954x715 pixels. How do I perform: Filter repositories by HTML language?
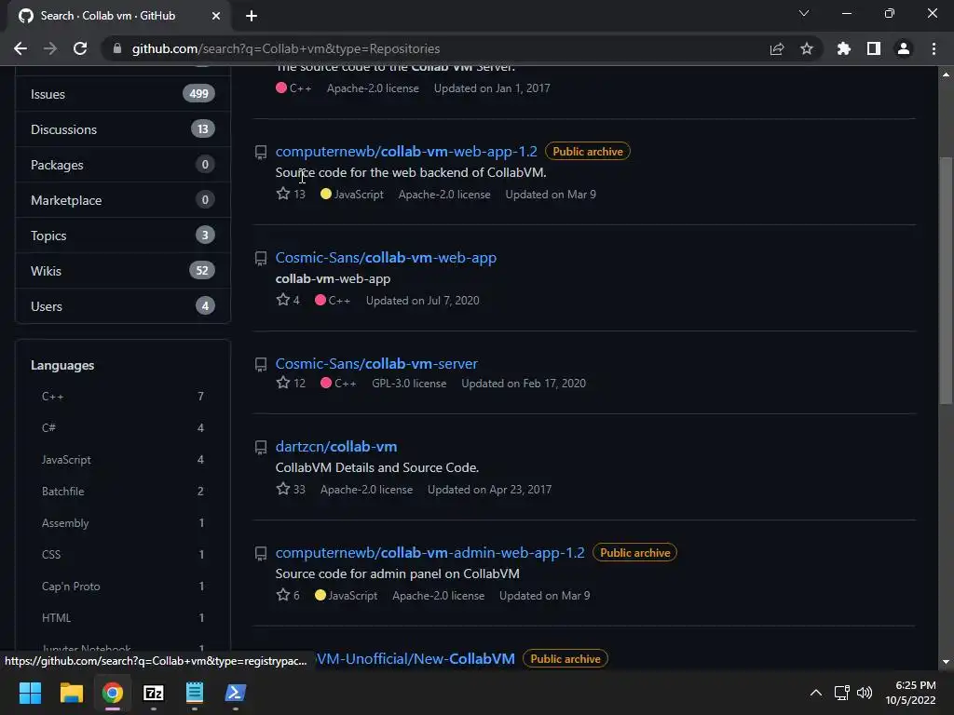coord(123,618)
